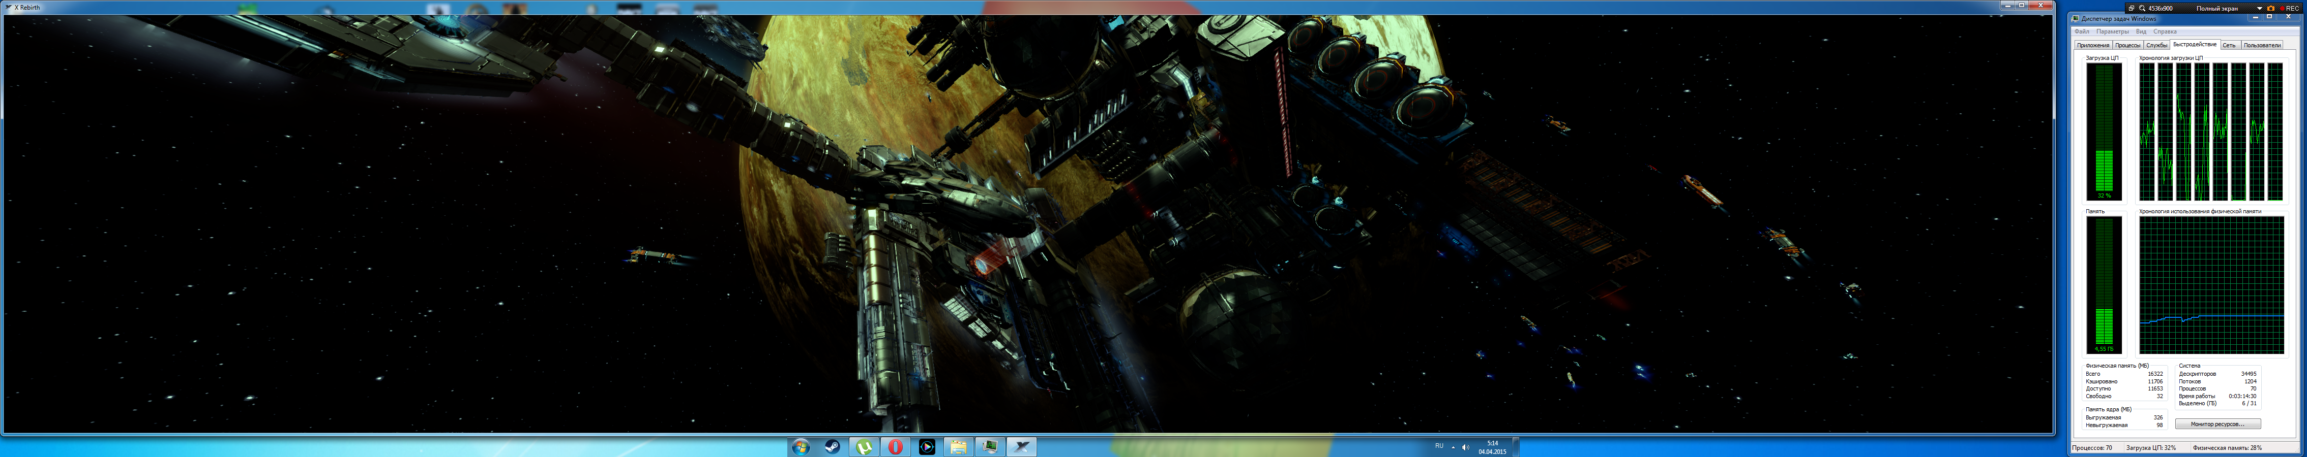Open Steam from the taskbar
The image size is (2307, 457).
[x=832, y=446]
